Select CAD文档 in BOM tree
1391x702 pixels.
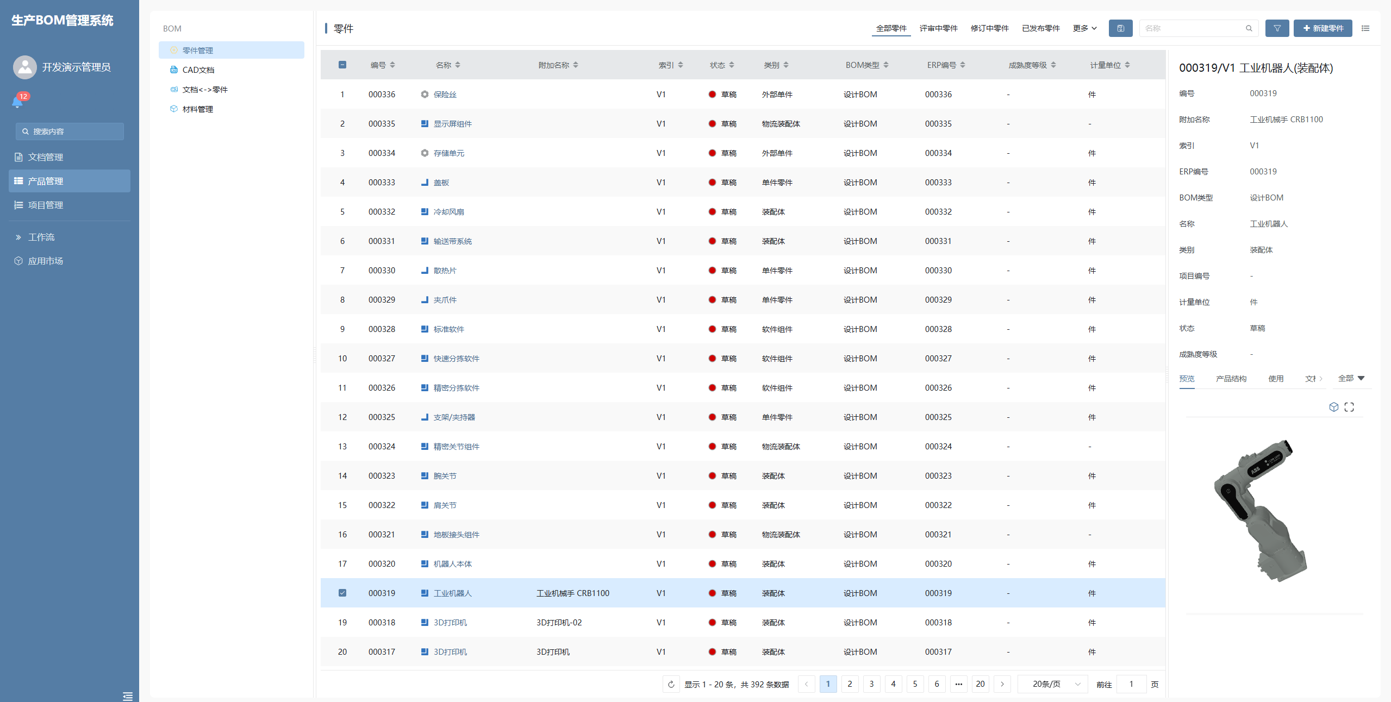(198, 70)
